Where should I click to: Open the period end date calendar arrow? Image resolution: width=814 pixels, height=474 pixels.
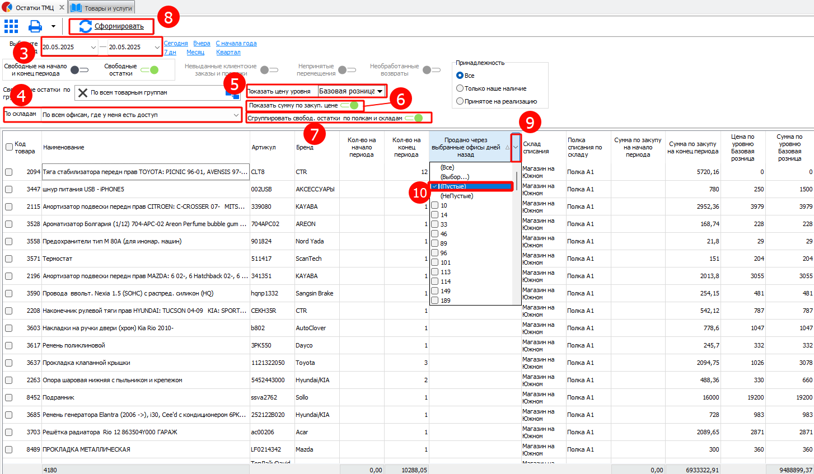[x=157, y=48]
